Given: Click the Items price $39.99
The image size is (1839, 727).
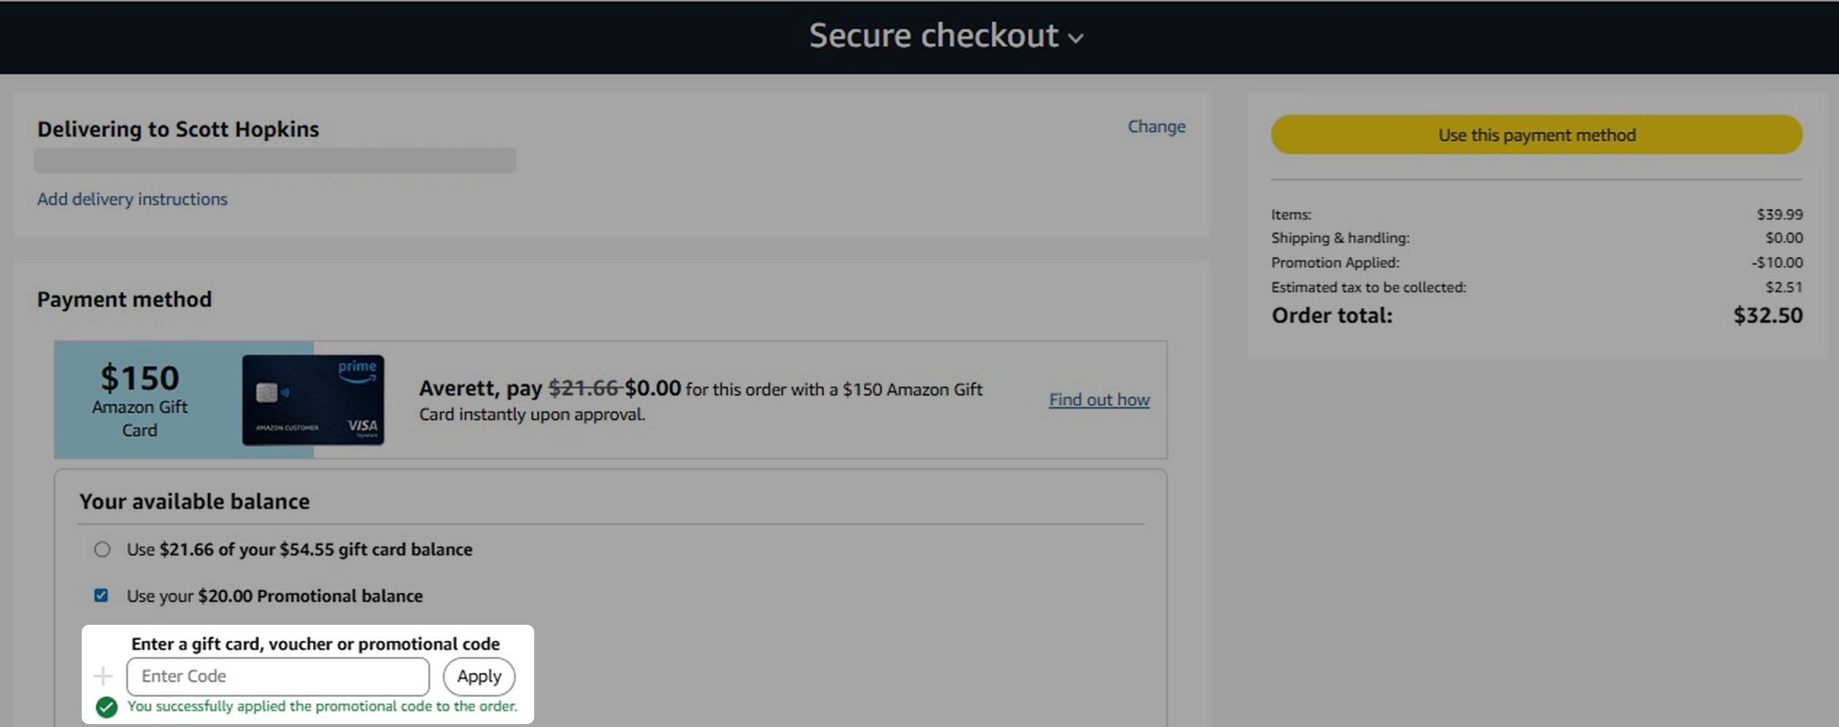Looking at the screenshot, I should [x=1779, y=214].
